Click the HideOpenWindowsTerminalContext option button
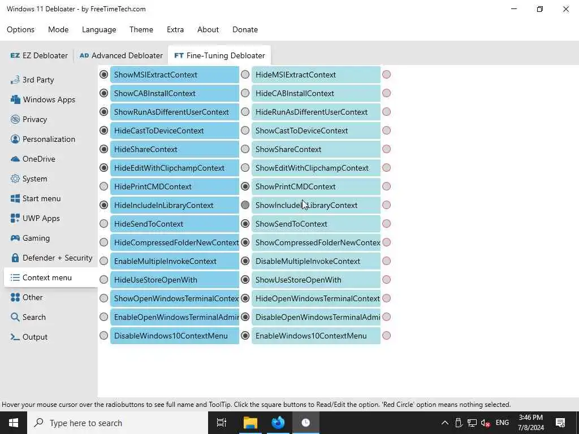579x434 pixels. 316,298
